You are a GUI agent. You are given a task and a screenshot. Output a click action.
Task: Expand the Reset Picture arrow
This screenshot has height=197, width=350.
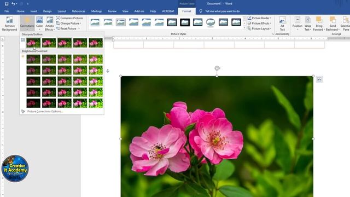click(79, 28)
